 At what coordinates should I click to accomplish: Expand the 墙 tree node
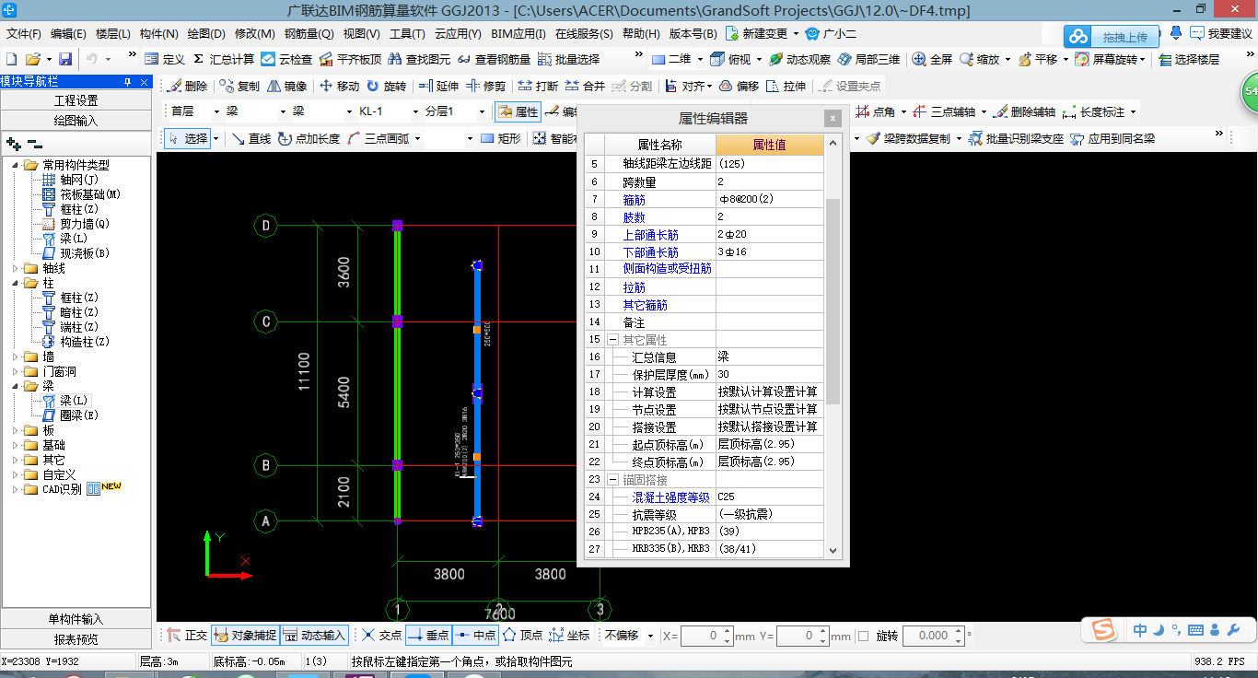(16, 357)
